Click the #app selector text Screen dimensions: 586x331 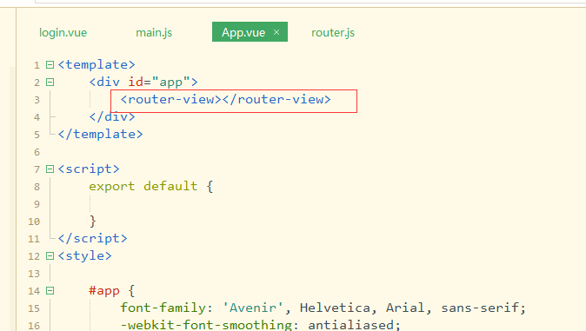click(x=104, y=291)
